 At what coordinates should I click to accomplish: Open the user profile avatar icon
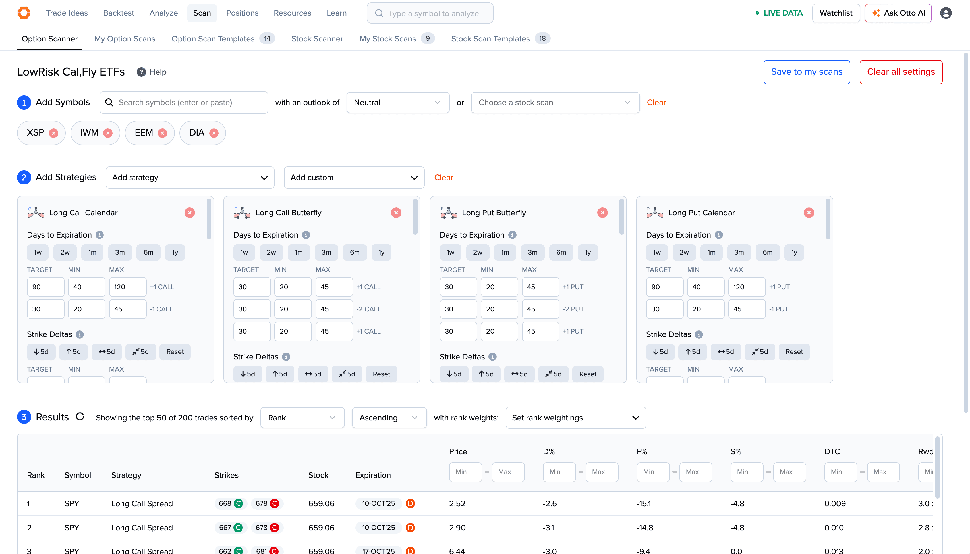(x=946, y=13)
